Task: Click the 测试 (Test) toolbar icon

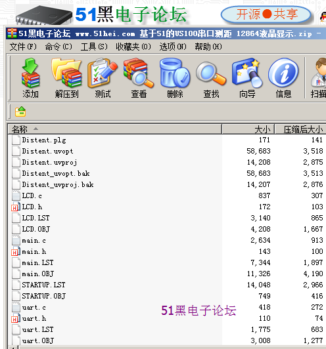Action: coord(103,73)
